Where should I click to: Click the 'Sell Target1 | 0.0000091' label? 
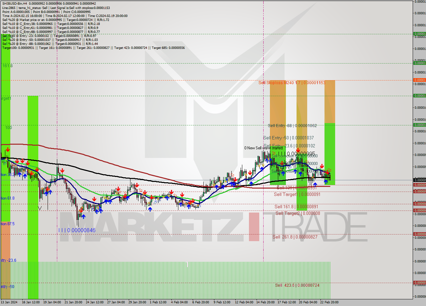297,194
